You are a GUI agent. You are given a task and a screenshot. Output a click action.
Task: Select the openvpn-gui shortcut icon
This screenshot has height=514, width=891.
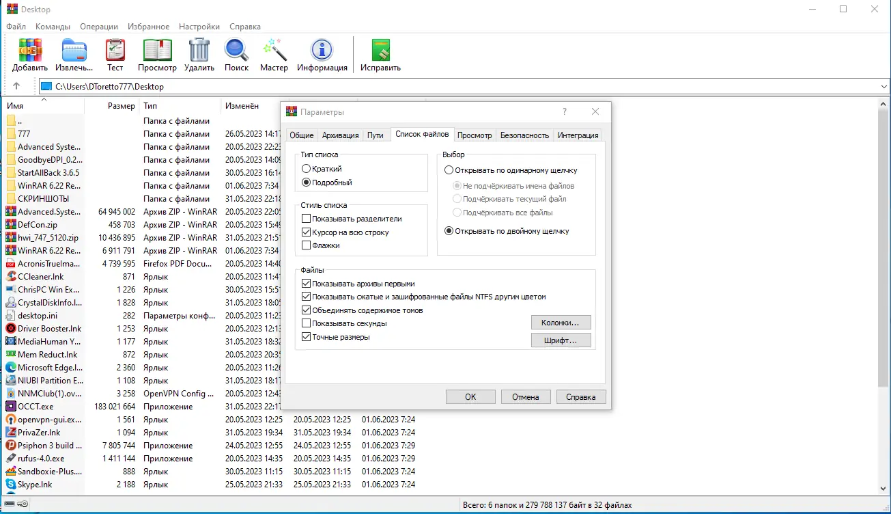coord(11,420)
